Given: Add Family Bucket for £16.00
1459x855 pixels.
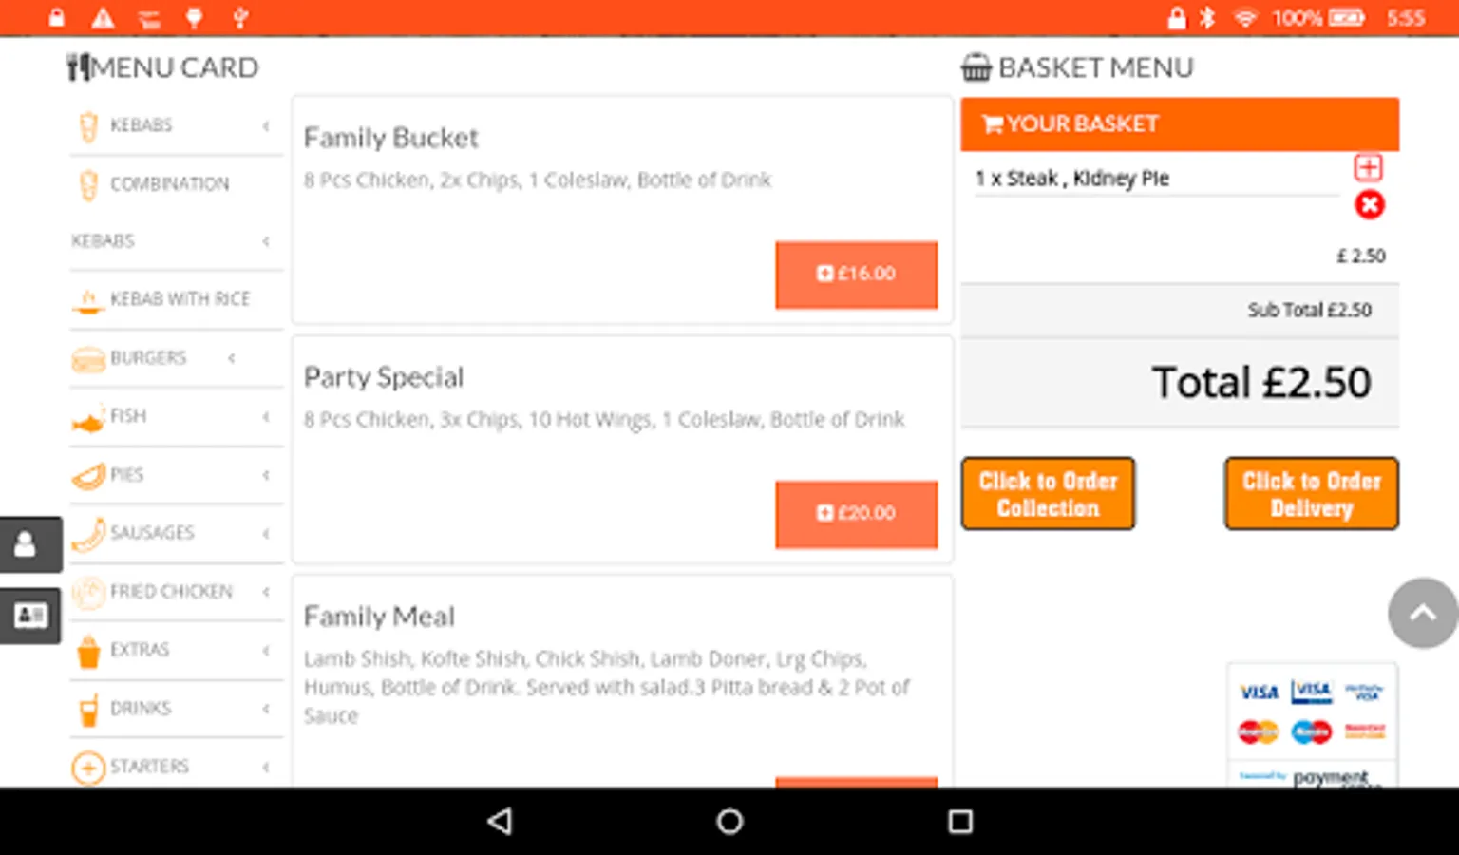Looking at the screenshot, I should click(x=856, y=275).
